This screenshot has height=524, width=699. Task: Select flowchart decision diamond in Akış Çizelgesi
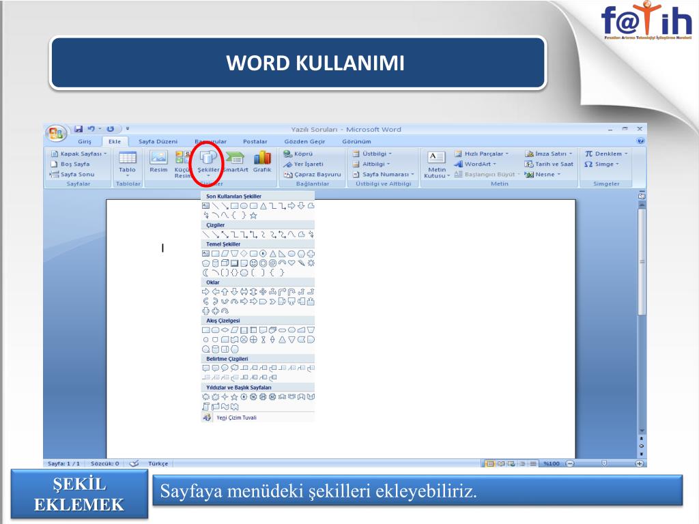point(225,330)
